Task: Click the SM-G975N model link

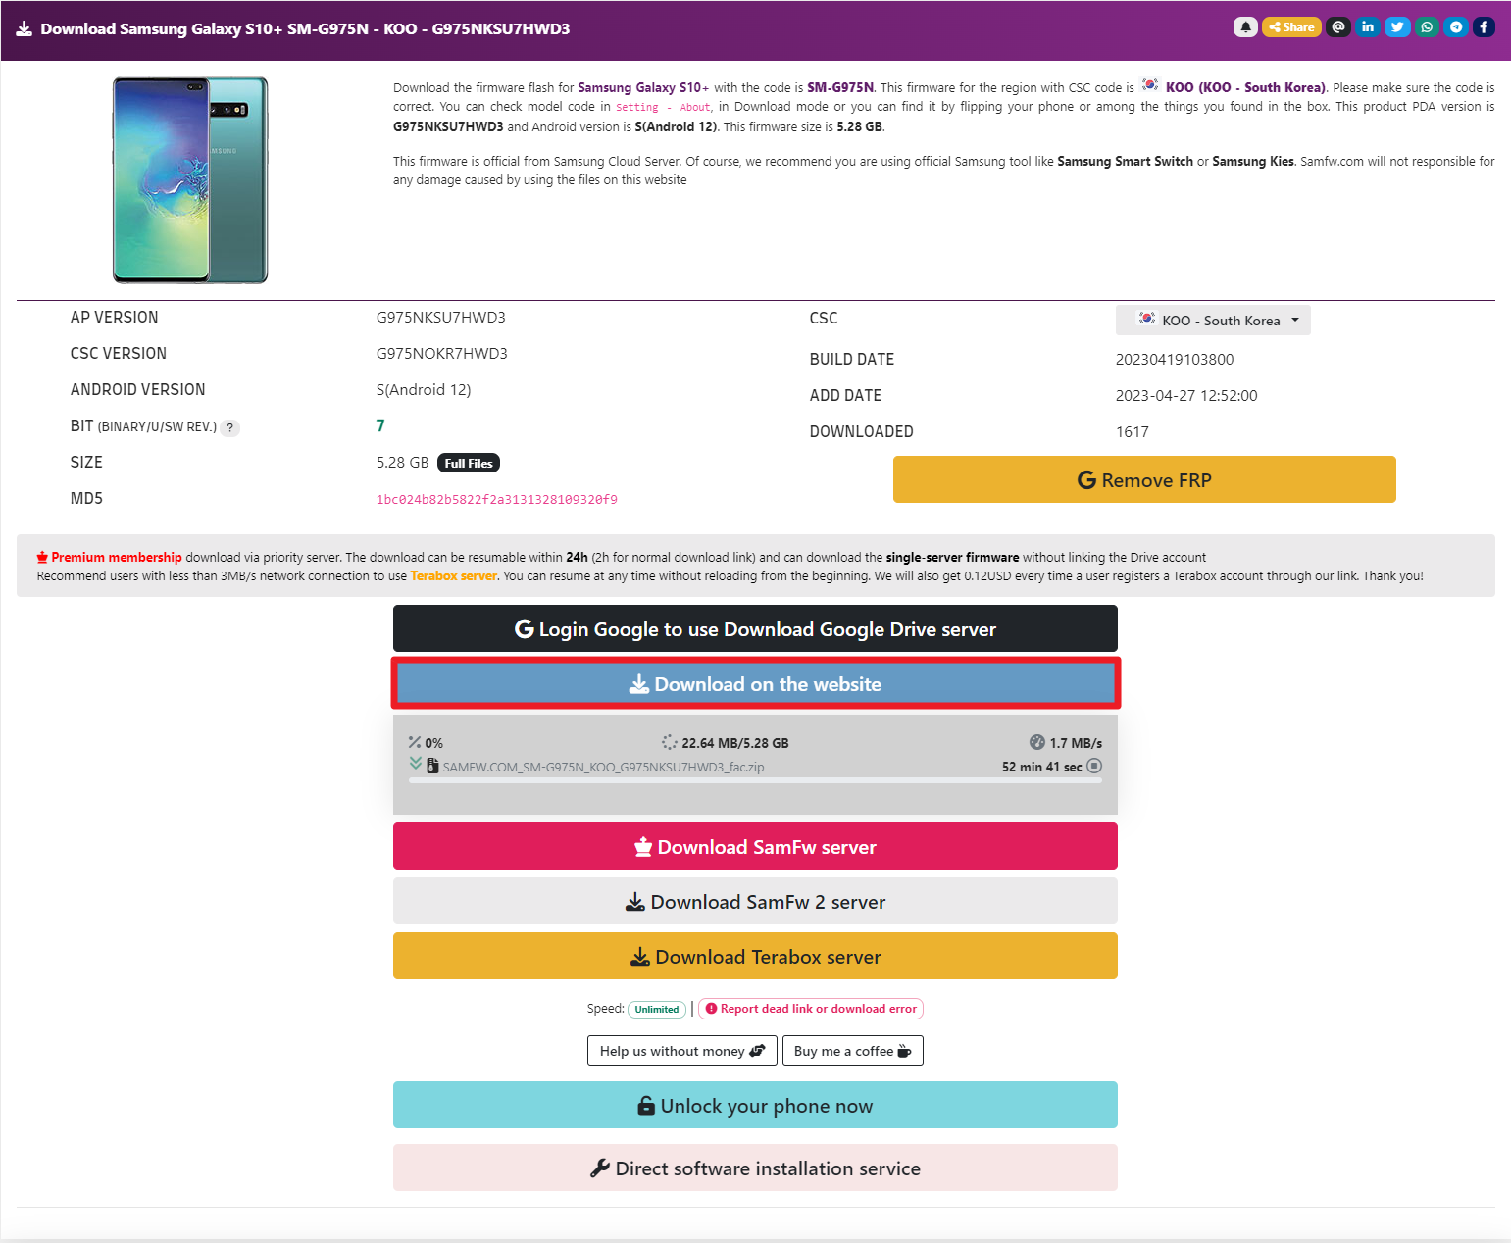Action: pos(840,88)
